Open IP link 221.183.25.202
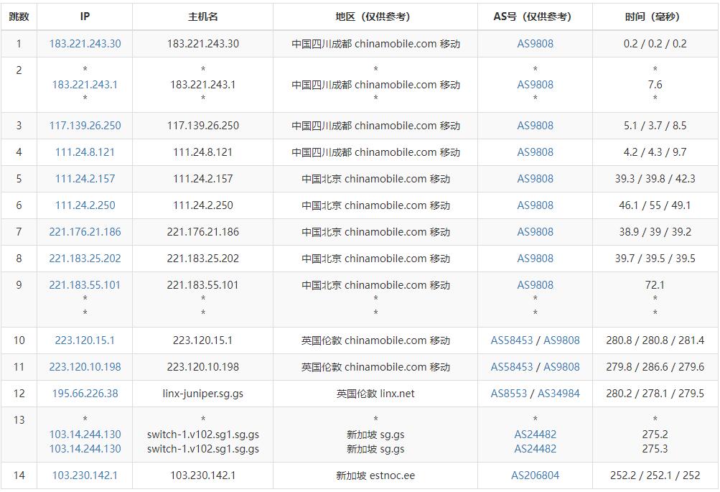 click(85, 259)
